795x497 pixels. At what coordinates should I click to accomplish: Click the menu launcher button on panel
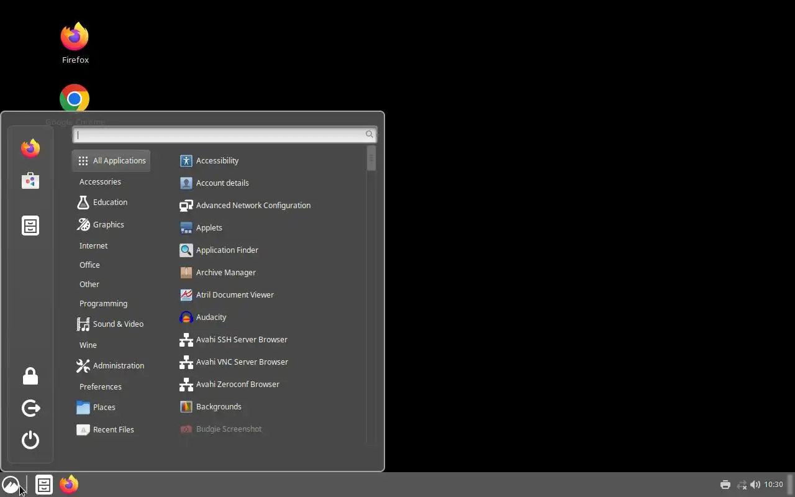tap(11, 485)
